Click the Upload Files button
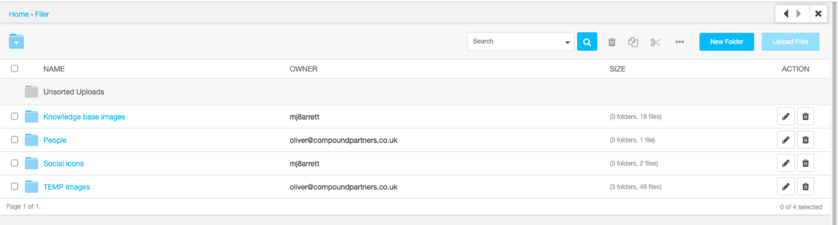 791,42
